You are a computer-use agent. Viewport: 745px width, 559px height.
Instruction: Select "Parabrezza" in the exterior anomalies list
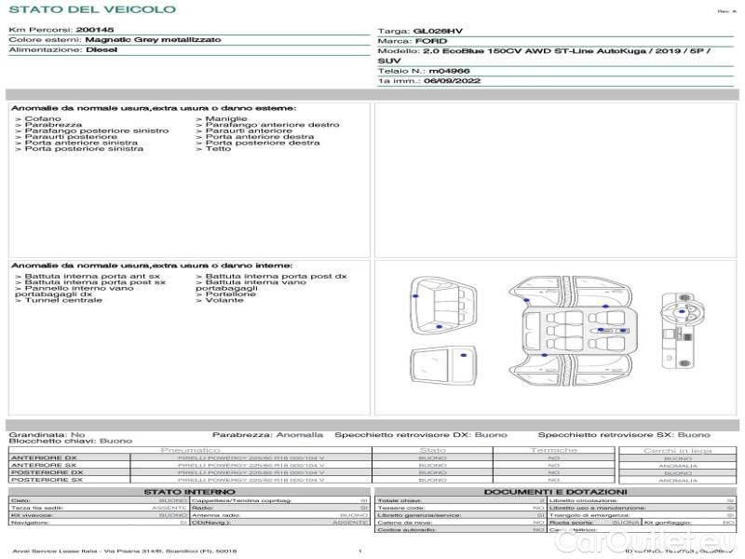[53, 125]
